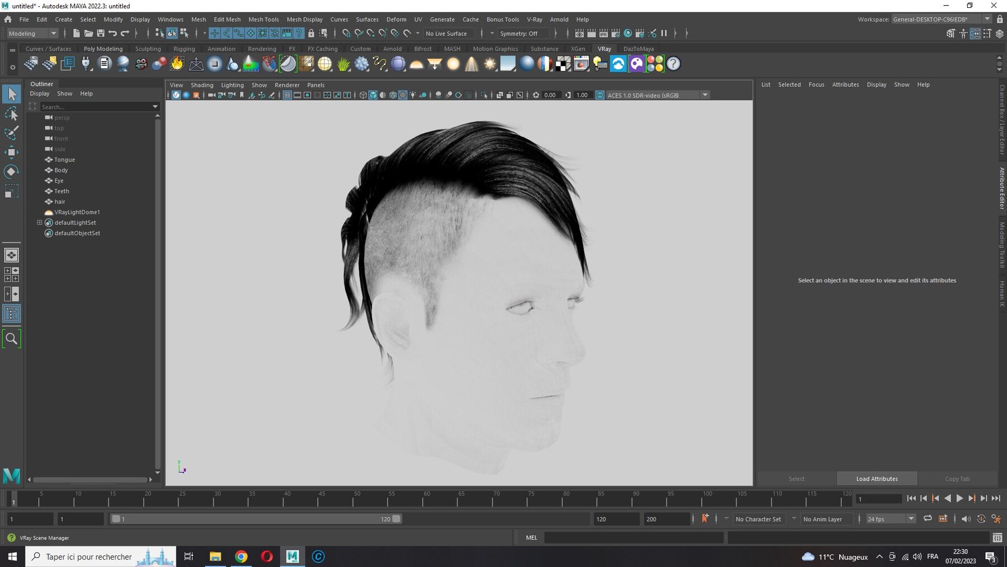The height and width of the screenshot is (567, 1007).
Task: Click the Open Scene folder icon
Action: click(x=88, y=34)
